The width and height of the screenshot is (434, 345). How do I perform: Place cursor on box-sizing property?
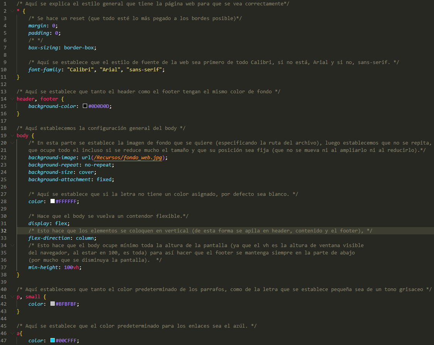point(43,48)
